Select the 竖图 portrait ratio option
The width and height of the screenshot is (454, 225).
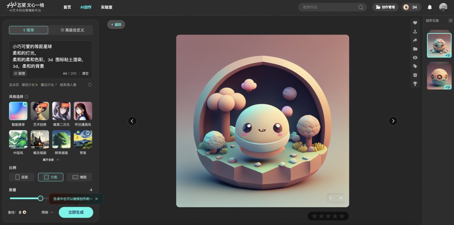pyautogui.click(x=21, y=177)
